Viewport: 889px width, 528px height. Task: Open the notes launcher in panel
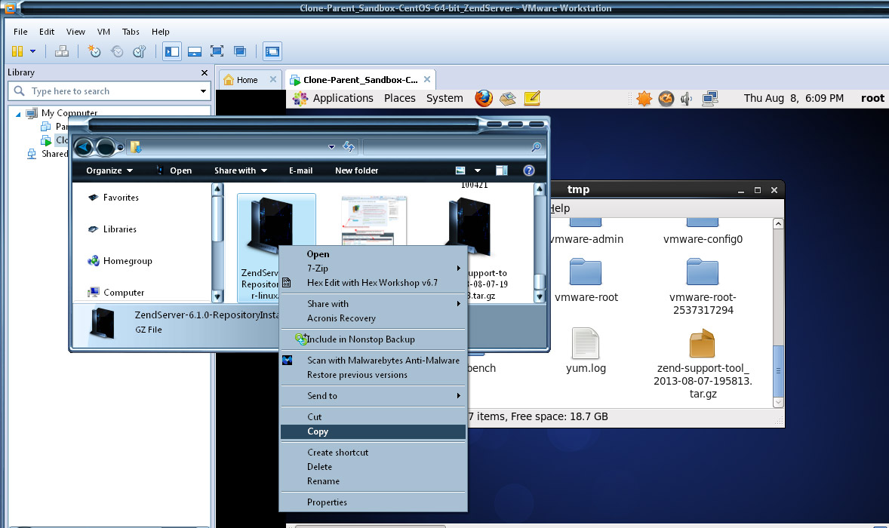point(532,99)
